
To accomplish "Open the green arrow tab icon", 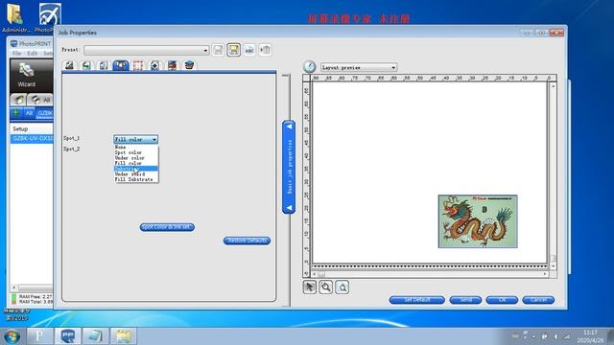I will tap(86, 65).
